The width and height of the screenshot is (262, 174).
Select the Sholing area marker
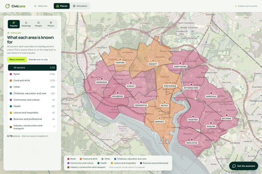pyautogui.click(x=211, y=123)
